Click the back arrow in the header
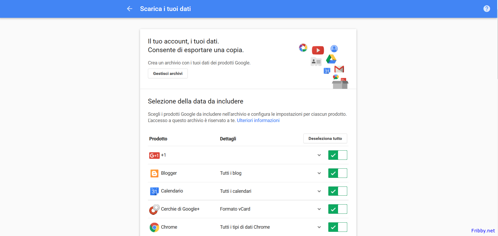This screenshot has height=236, width=498. 130,9
